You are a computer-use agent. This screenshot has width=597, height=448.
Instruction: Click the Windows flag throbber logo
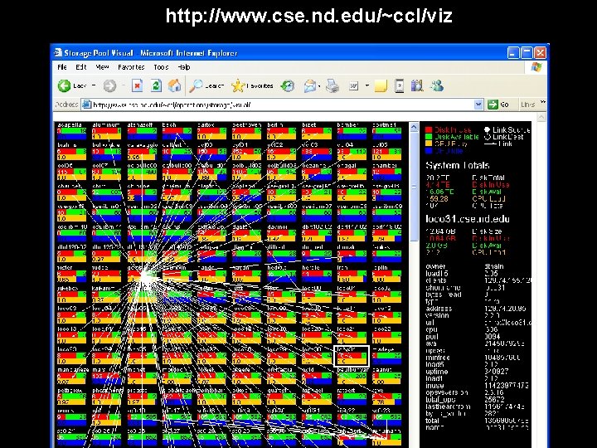[x=536, y=67]
